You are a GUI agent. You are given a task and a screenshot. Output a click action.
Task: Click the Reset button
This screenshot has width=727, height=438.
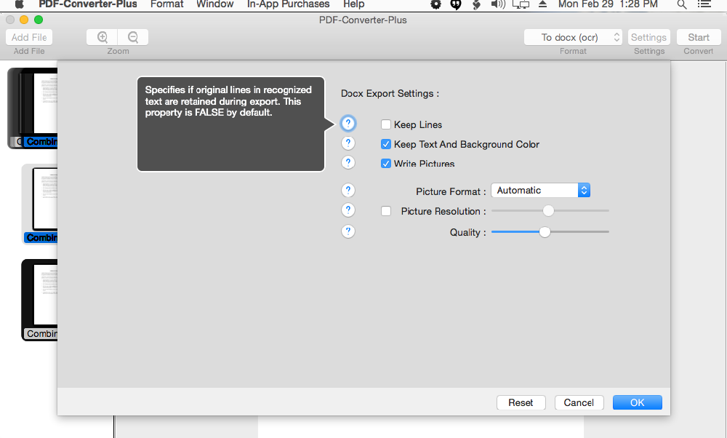tap(521, 402)
